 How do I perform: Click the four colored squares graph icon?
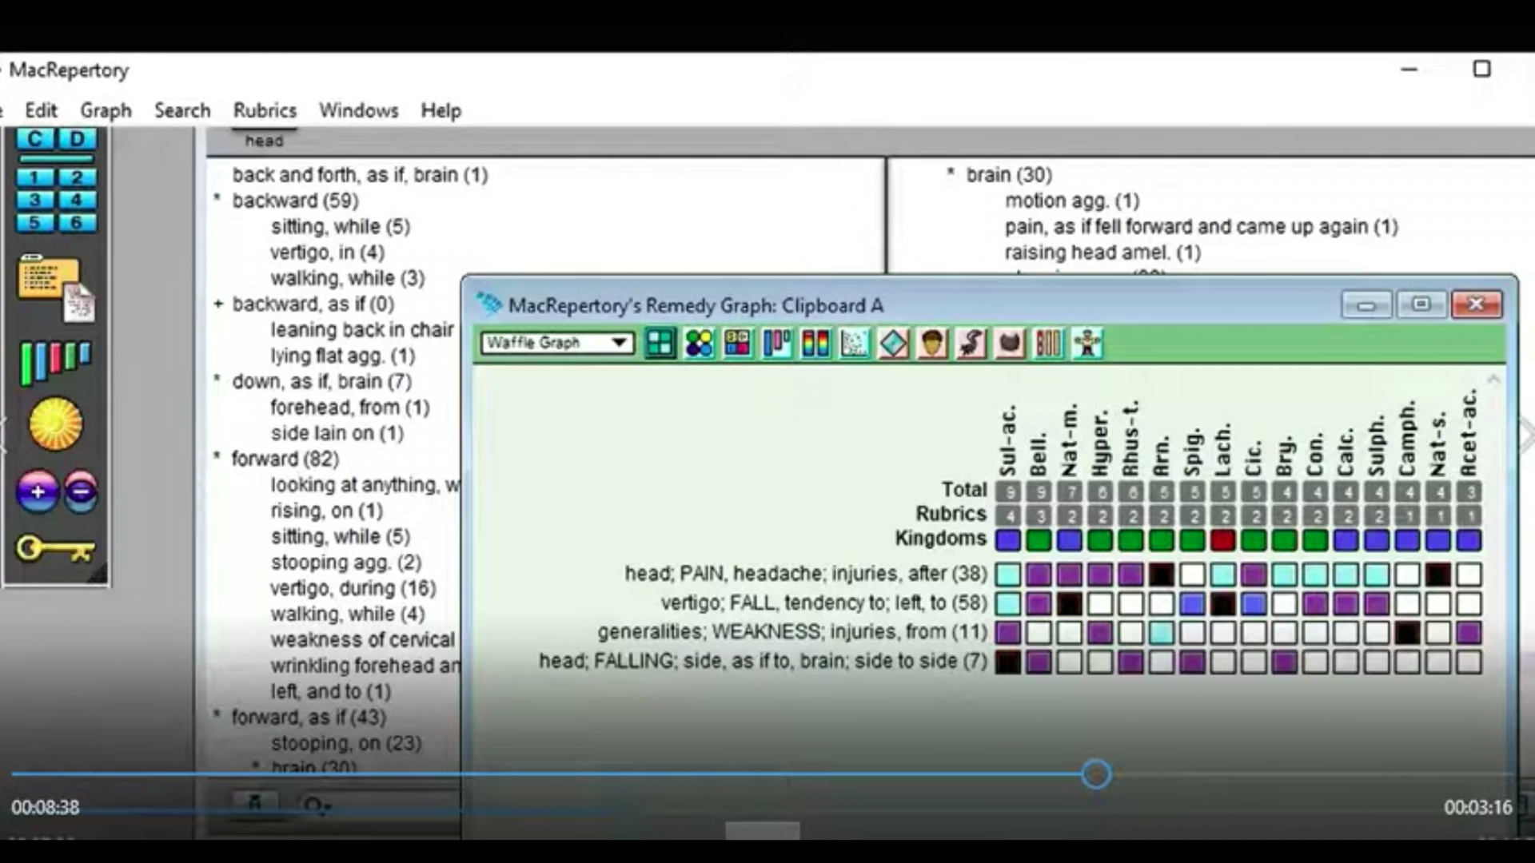(737, 344)
